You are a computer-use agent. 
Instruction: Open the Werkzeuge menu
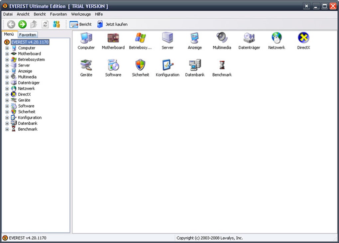pos(81,14)
